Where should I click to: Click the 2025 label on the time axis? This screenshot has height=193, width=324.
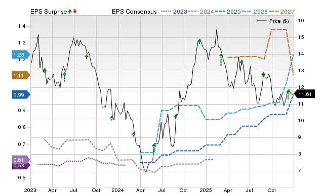pos(206,190)
